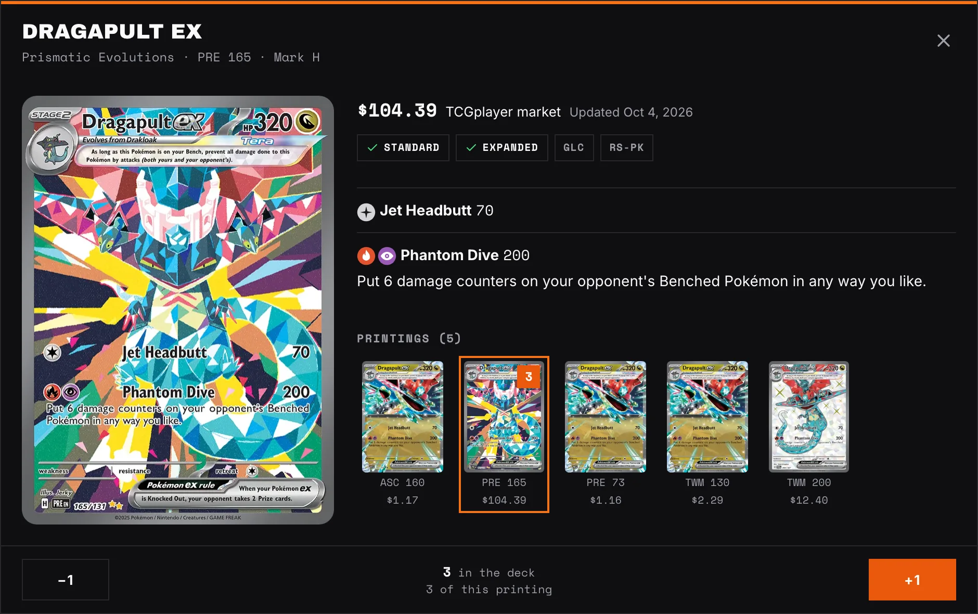This screenshot has height=614, width=978.
Task: Click the $104.39 market price
Action: coord(397,110)
